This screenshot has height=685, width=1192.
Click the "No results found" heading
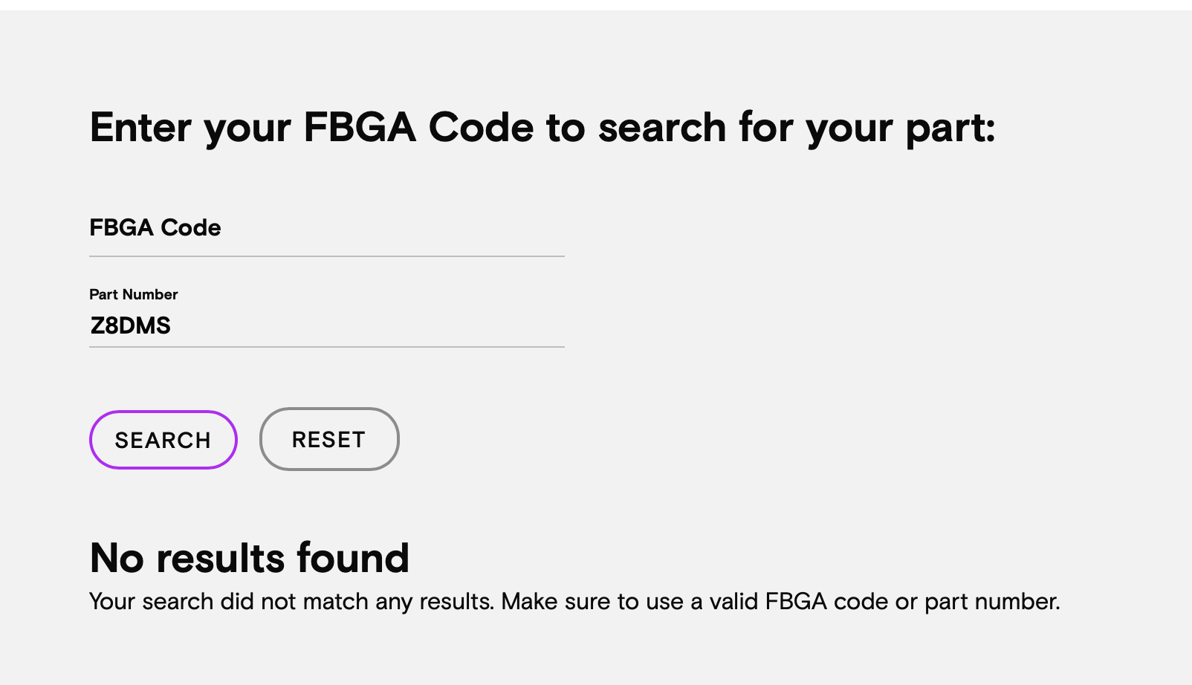click(249, 558)
